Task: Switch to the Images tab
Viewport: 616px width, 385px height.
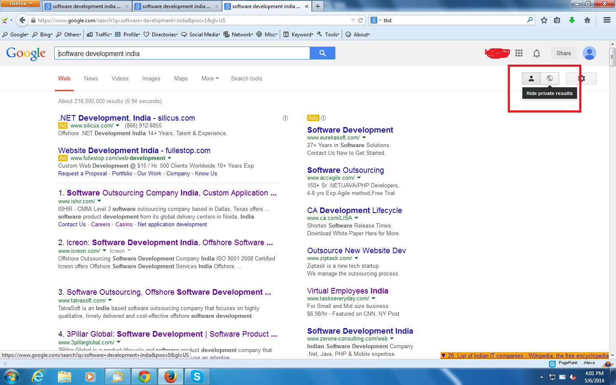Action: click(151, 78)
